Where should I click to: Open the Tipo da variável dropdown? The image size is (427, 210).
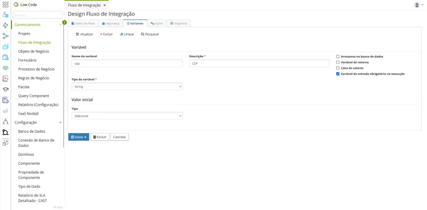coord(127,87)
